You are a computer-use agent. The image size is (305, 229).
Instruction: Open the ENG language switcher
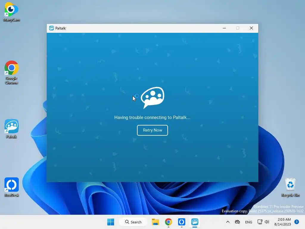click(x=249, y=222)
